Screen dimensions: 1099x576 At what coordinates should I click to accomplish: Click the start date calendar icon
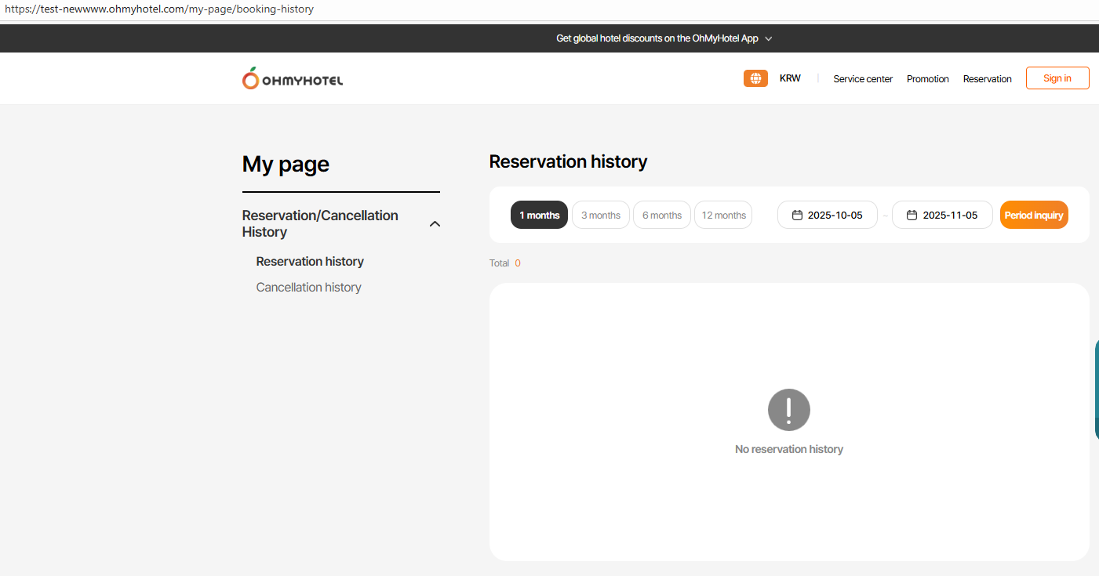coord(797,216)
